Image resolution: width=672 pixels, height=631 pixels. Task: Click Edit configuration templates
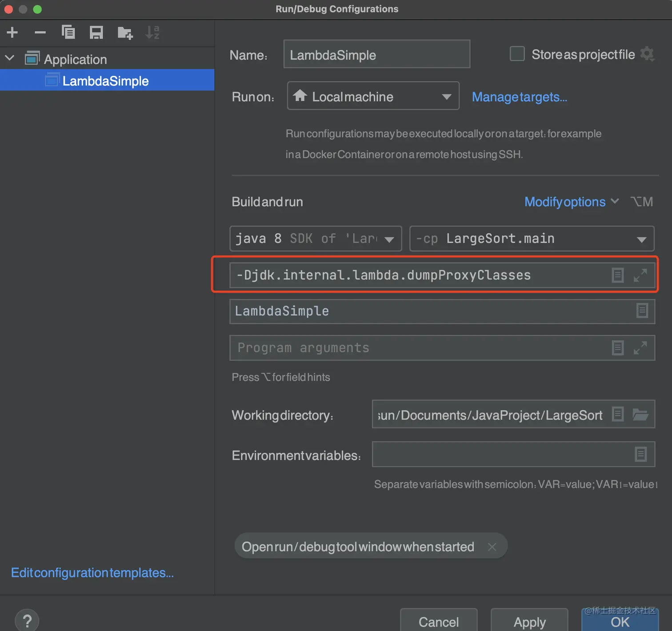[x=92, y=573]
